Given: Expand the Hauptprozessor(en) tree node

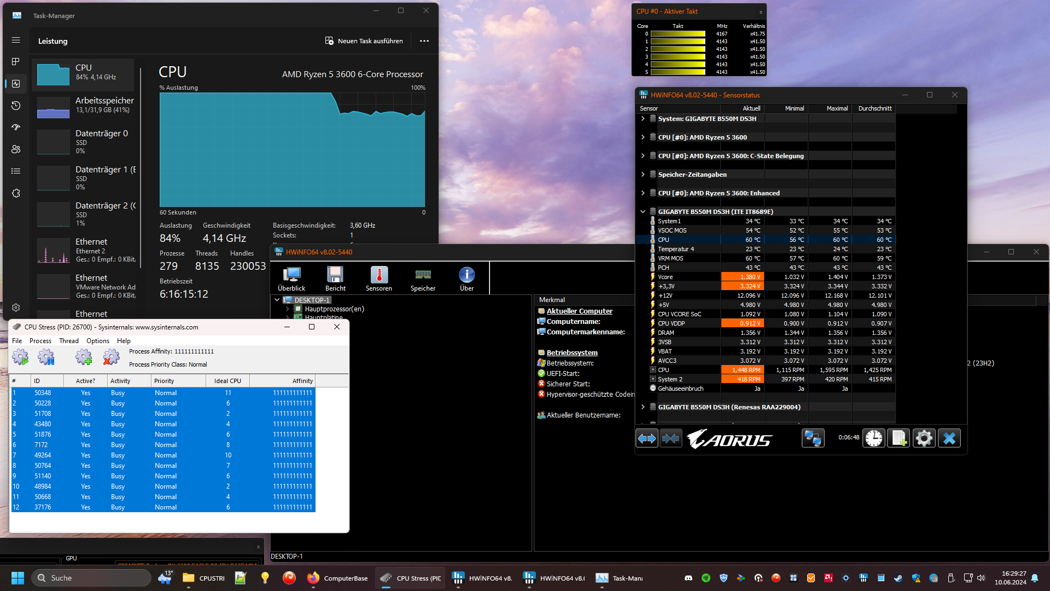Looking at the screenshot, I should pyautogui.click(x=288, y=309).
